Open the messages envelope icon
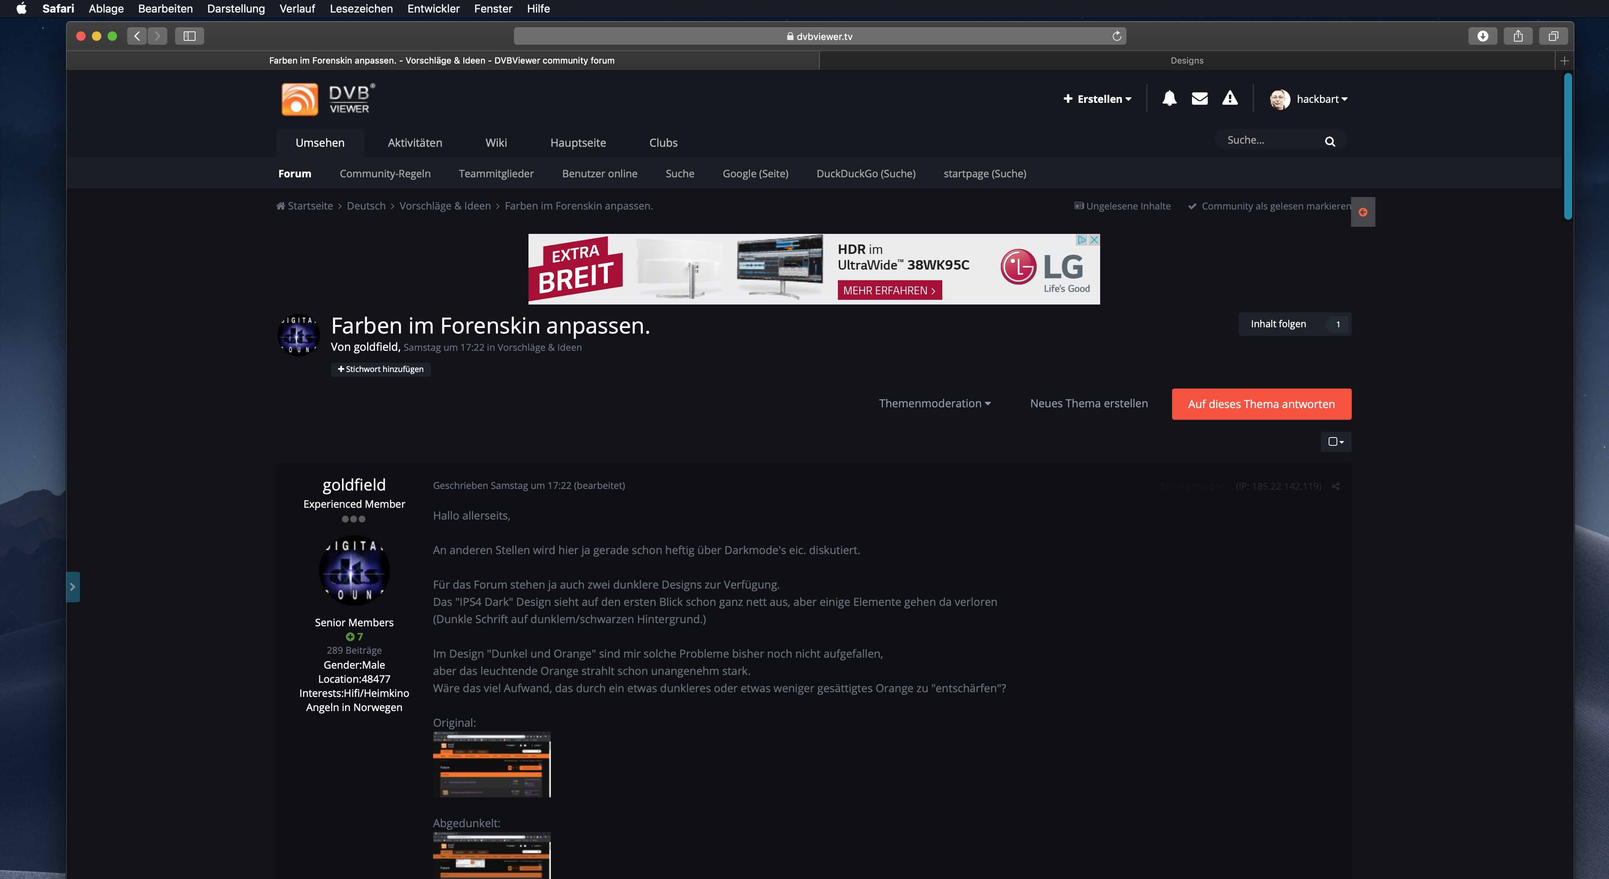The width and height of the screenshot is (1609, 879). [1199, 98]
